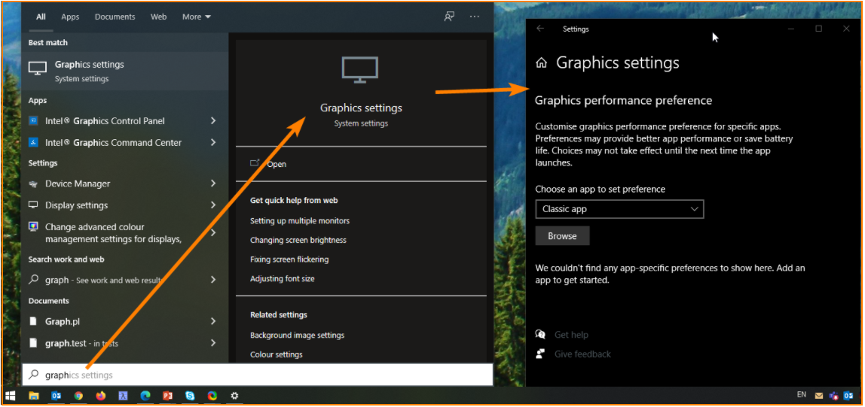The width and height of the screenshot is (865, 407).
Task: Select the Web search tab
Action: point(158,17)
